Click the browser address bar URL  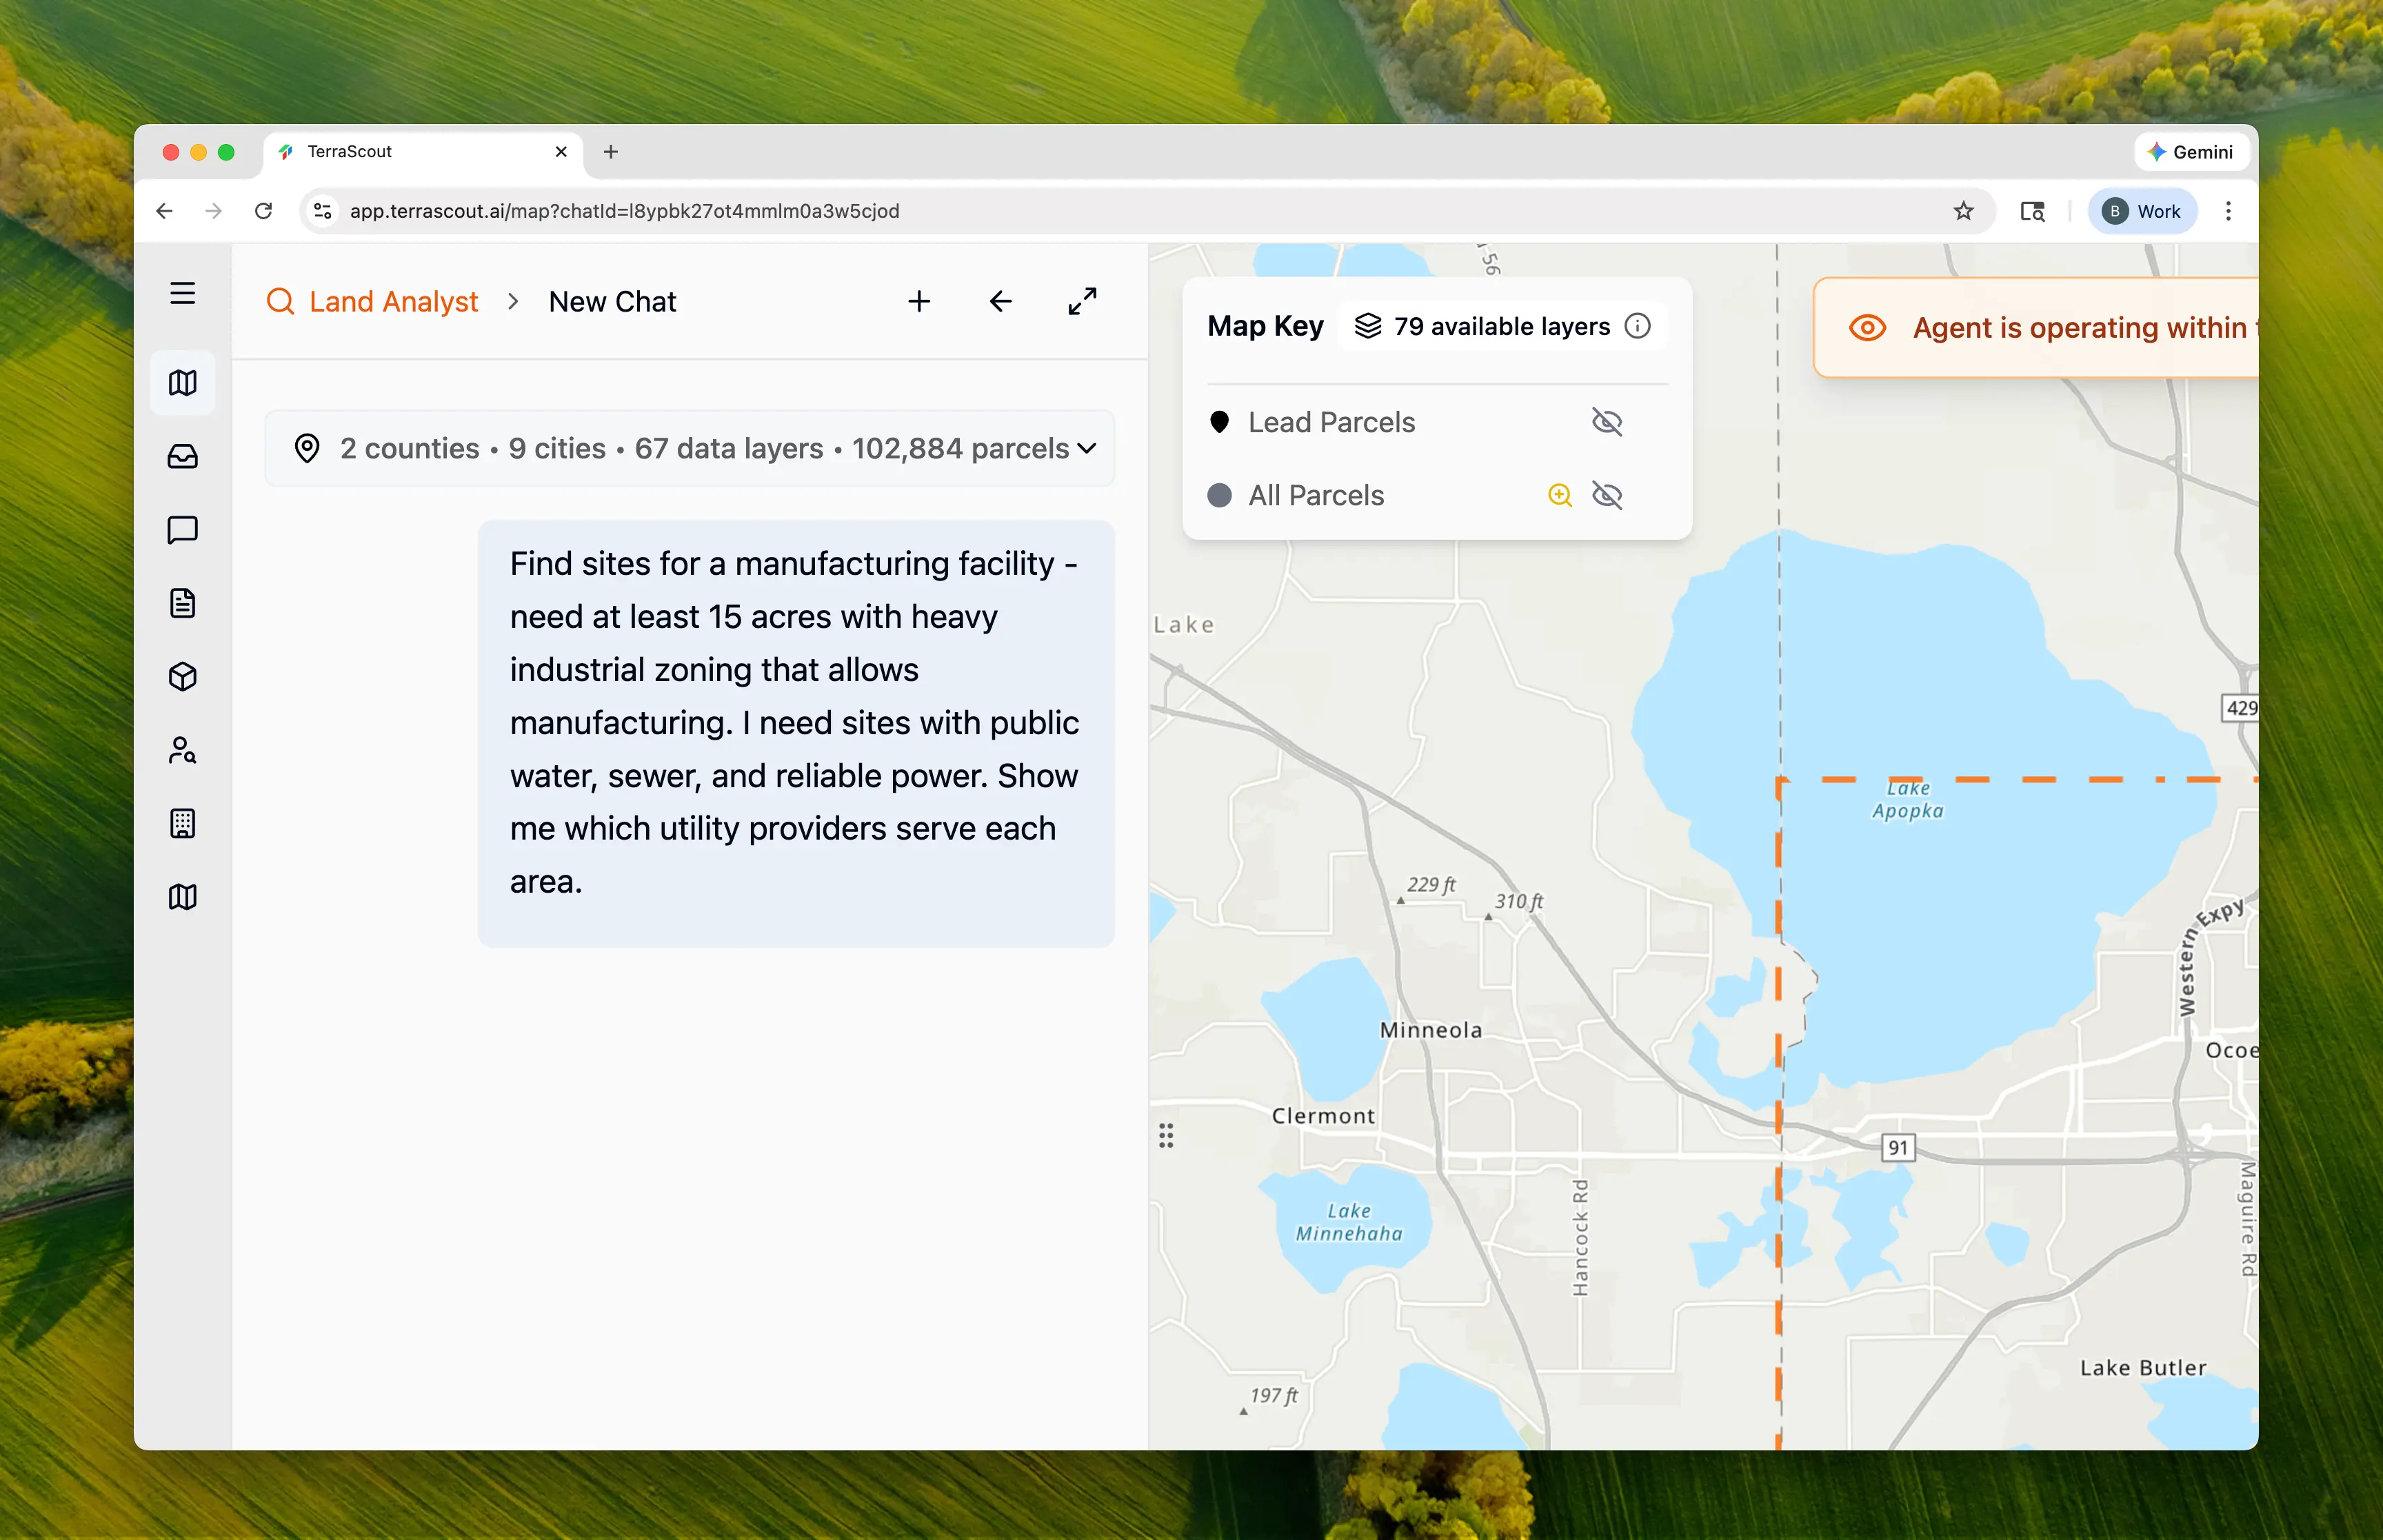point(624,211)
